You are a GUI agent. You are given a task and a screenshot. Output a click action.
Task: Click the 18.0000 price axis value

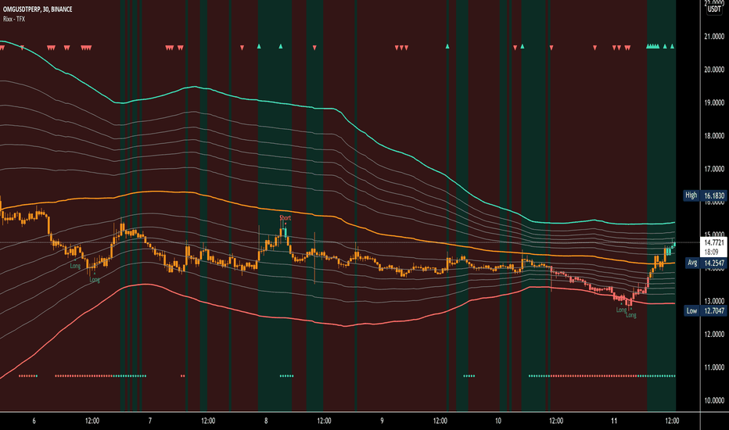tap(714, 136)
